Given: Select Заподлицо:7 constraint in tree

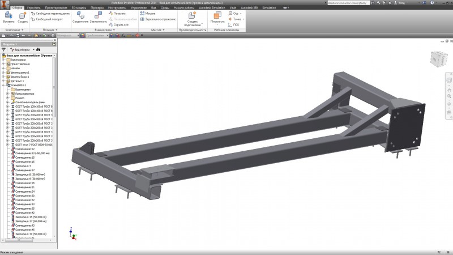Looking at the screenshot, I should [21, 166].
